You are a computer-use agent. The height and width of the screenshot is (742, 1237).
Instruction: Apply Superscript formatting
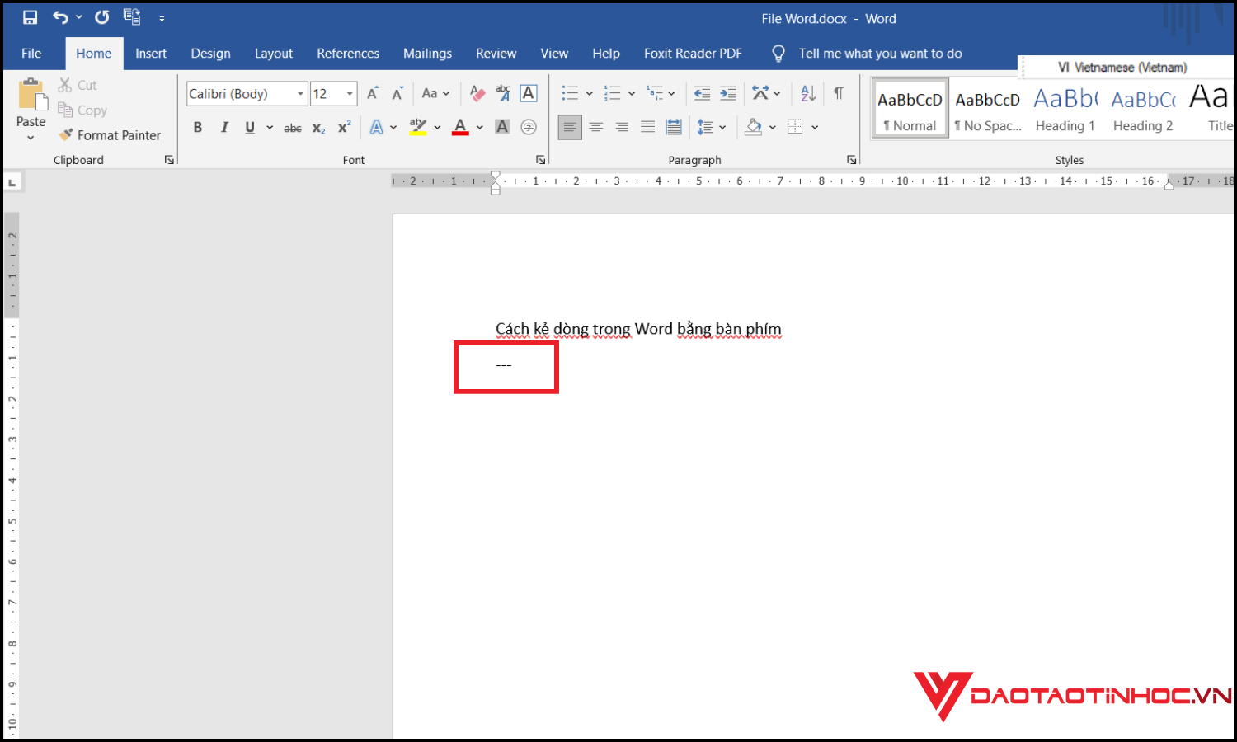coord(345,127)
